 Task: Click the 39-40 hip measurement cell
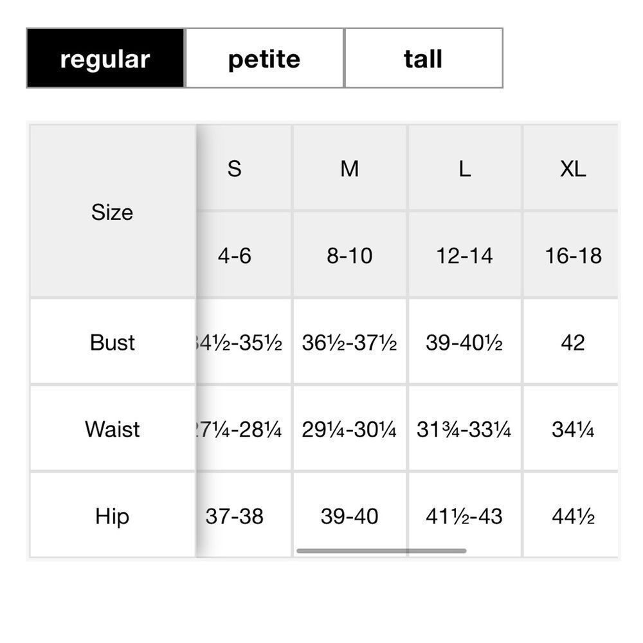(350, 515)
